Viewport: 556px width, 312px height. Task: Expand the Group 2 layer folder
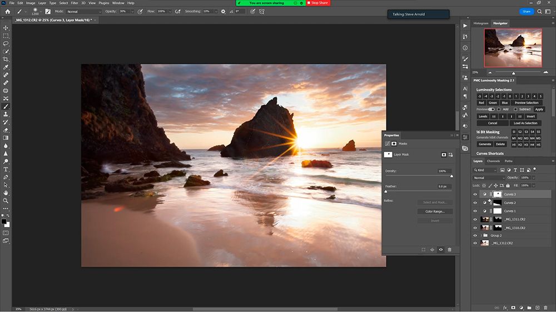(x=481, y=235)
